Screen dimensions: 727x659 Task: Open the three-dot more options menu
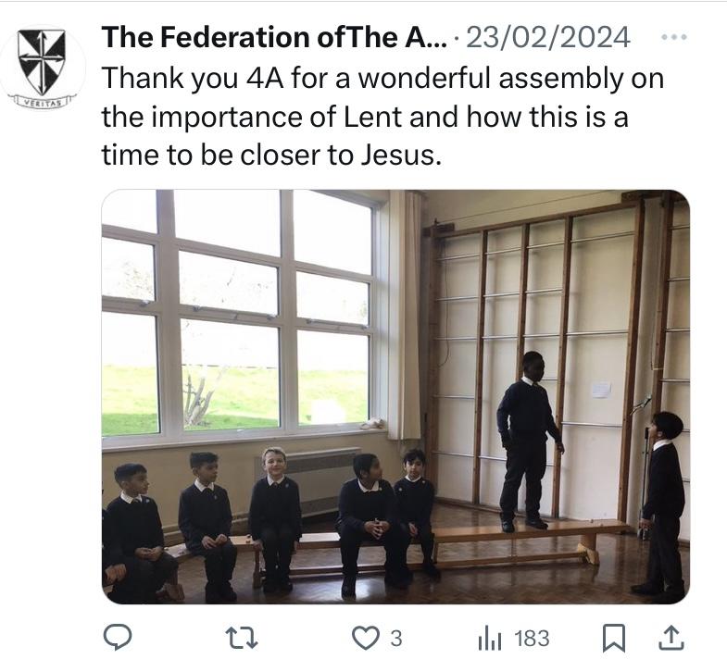coord(673,38)
